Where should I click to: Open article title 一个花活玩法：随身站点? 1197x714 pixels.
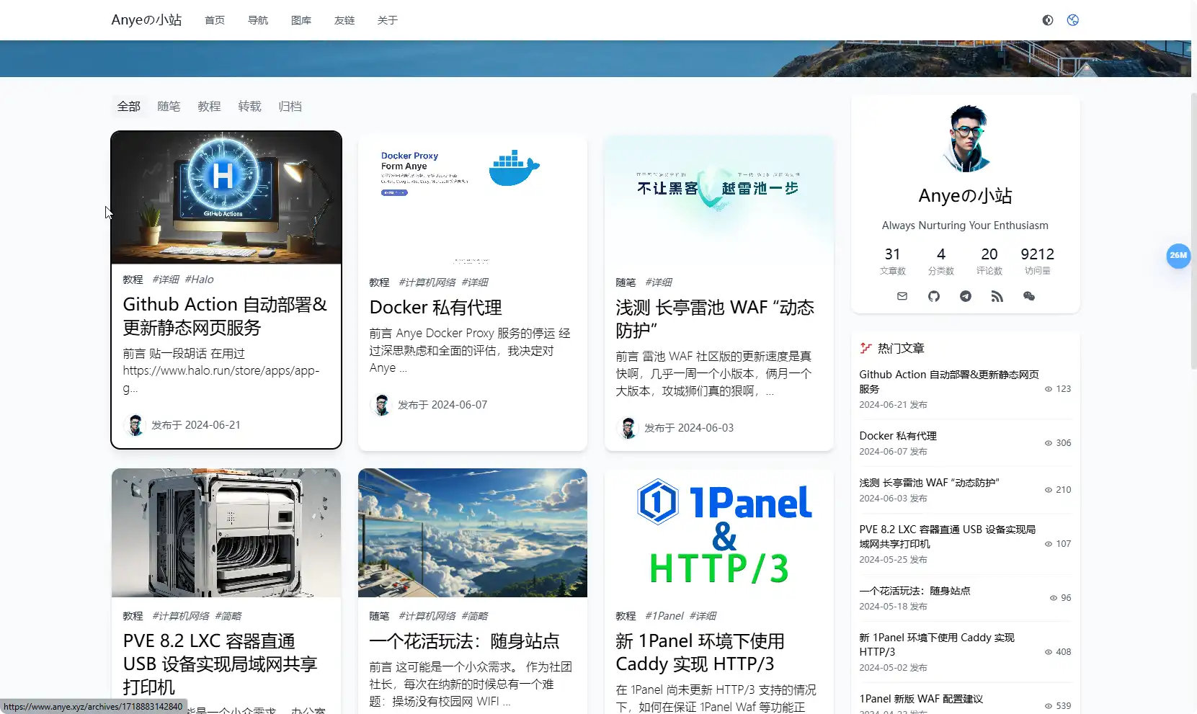point(464,641)
